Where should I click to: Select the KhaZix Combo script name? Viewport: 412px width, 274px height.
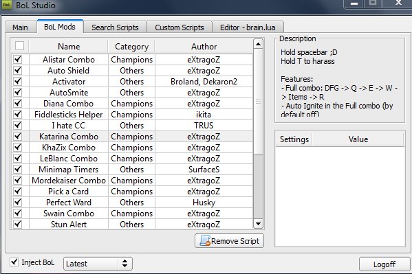(x=69, y=148)
